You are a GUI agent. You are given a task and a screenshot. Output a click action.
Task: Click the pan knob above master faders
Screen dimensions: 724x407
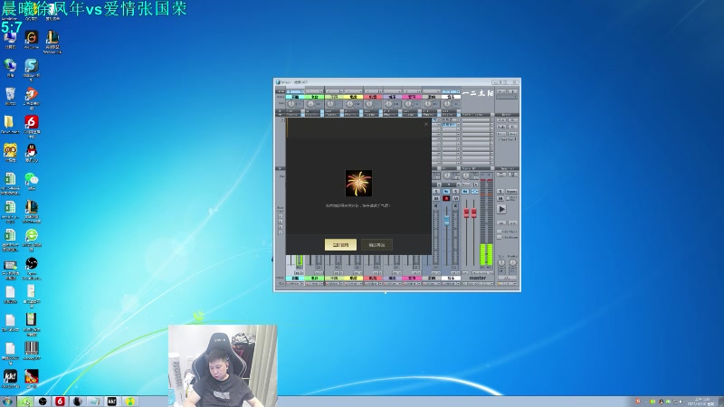point(466,175)
